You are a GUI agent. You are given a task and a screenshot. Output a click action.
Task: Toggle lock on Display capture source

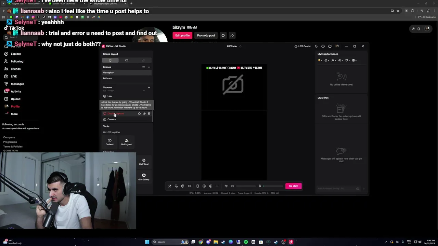[x=149, y=113]
